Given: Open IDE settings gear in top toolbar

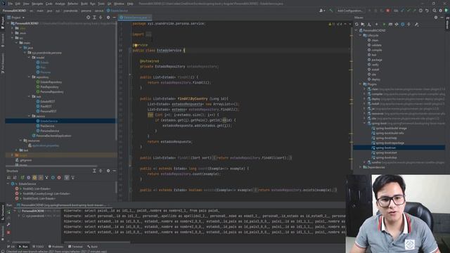Looking at the screenshot, I should click(441, 11).
